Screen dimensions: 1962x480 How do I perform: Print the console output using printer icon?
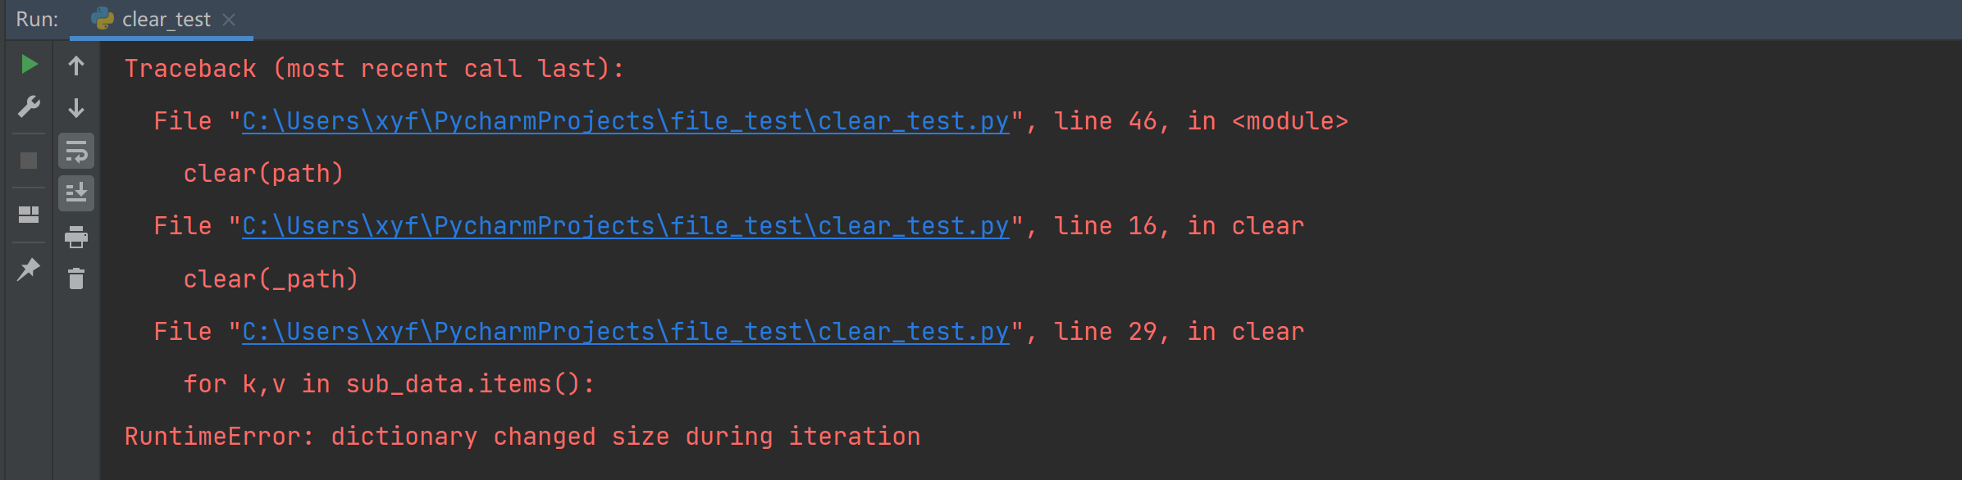pyautogui.click(x=76, y=237)
